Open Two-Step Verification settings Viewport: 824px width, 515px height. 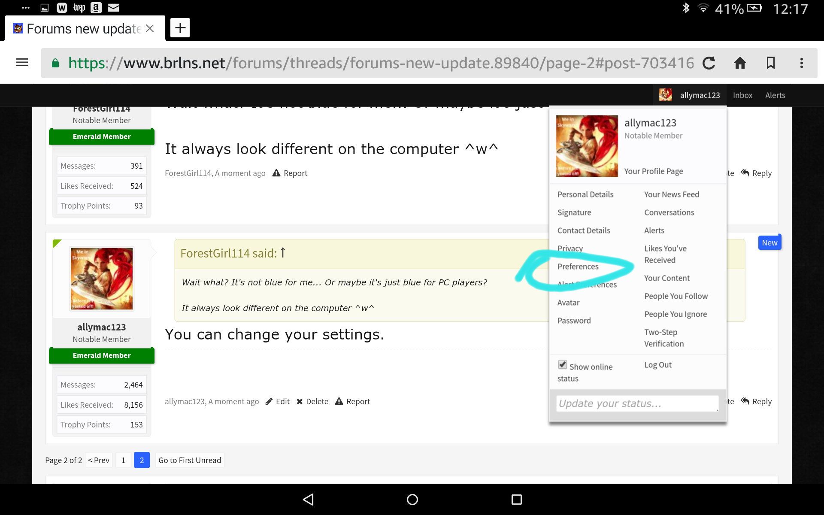coord(664,338)
